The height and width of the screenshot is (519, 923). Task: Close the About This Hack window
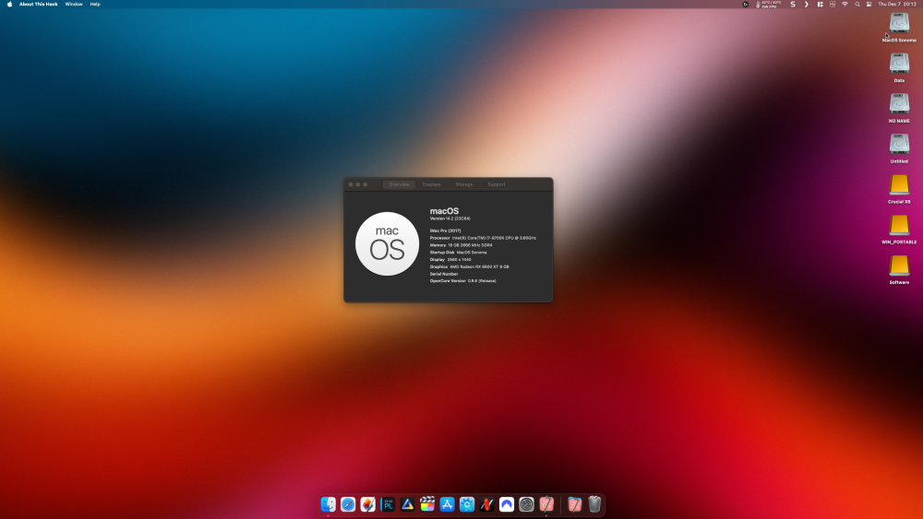(x=351, y=184)
